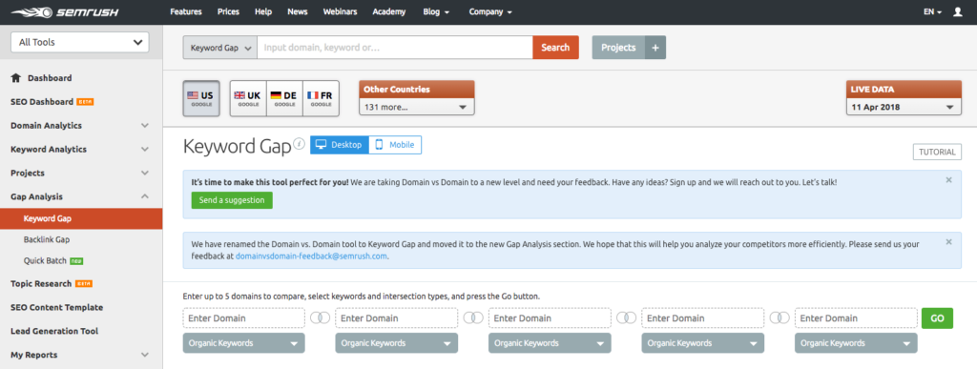Click the third Enter Domain field
Screen dimensions: 977x369
pyautogui.click(x=550, y=318)
